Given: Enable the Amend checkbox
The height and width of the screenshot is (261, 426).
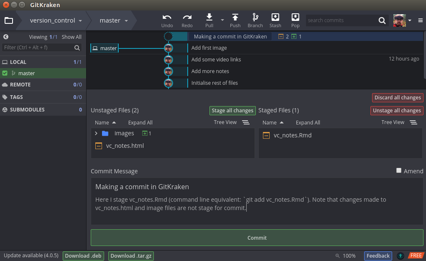Looking at the screenshot, I should pos(398,170).
